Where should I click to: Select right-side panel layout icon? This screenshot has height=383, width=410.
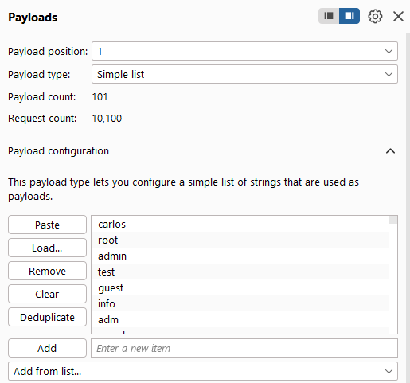[349, 16]
